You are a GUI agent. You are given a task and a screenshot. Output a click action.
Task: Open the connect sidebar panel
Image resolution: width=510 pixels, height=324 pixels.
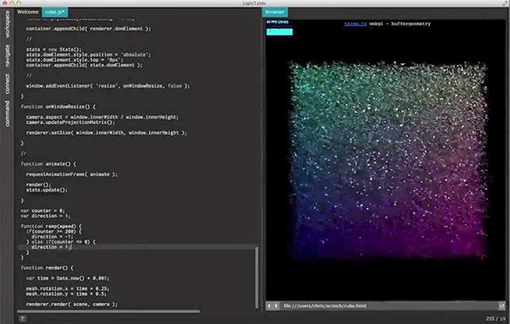(x=7, y=84)
